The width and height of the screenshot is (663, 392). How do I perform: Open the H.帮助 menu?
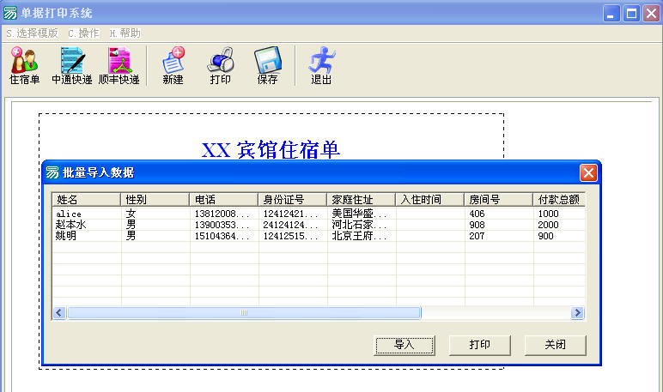125,33
